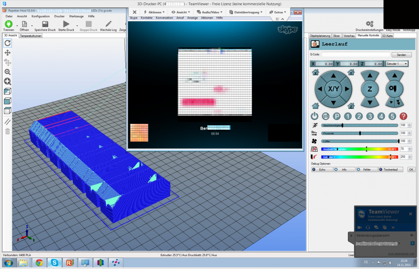Select the rotate view tool

[x=8, y=43]
